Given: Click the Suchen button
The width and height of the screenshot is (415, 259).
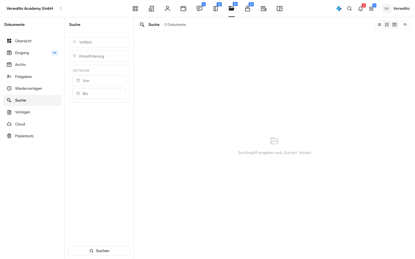Looking at the screenshot, I should coord(99,251).
